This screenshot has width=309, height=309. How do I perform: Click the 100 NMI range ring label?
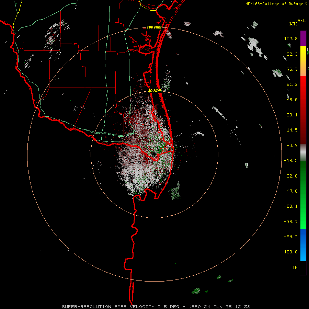pos(154,27)
